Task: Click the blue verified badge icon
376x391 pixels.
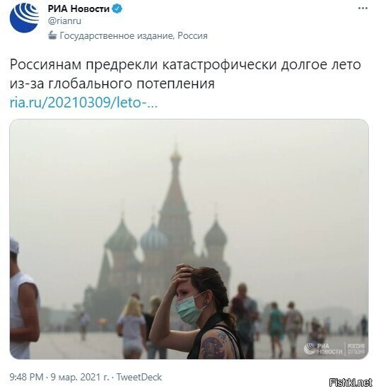Action: click(x=117, y=8)
